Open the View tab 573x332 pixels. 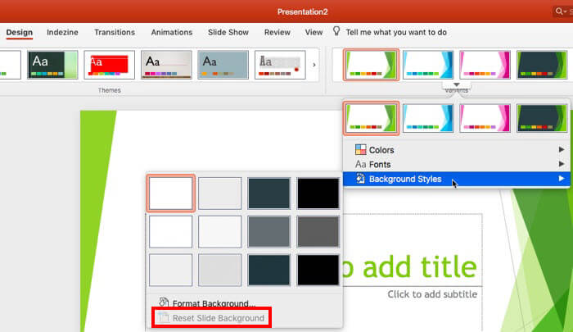coord(314,32)
